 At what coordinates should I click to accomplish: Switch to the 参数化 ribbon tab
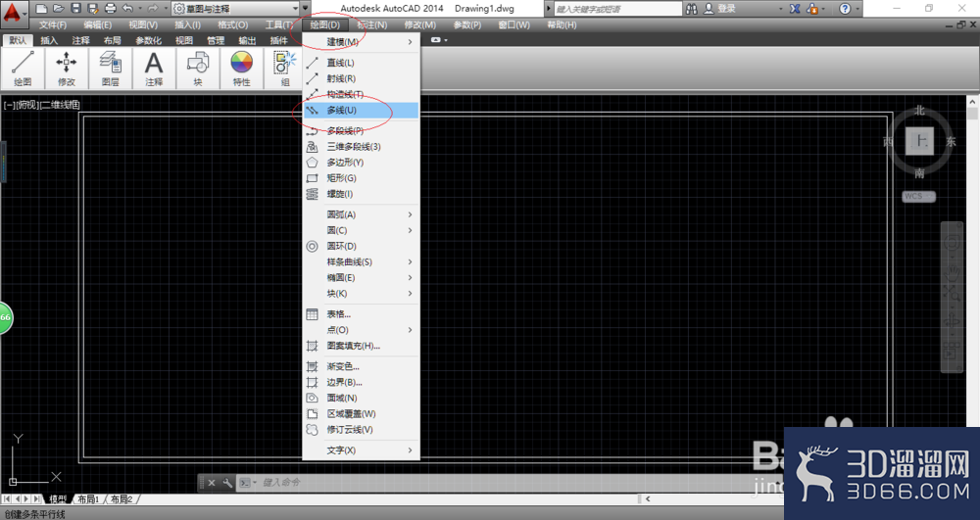pos(148,40)
